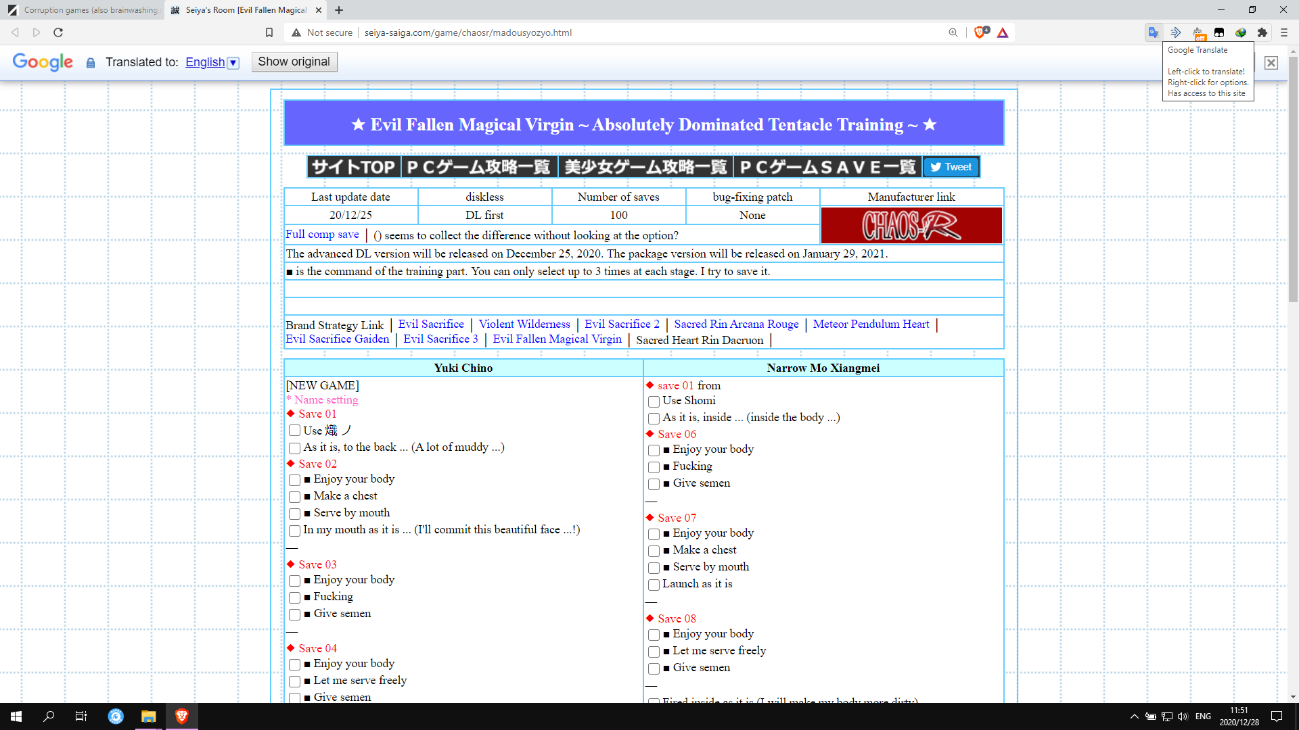Click the Google Translate extension icon
Viewport: 1299px width, 730px height.
tap(1154, 32)
